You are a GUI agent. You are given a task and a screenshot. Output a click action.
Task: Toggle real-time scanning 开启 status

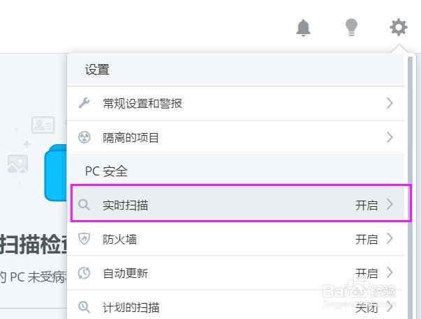[x=367, y=205]
